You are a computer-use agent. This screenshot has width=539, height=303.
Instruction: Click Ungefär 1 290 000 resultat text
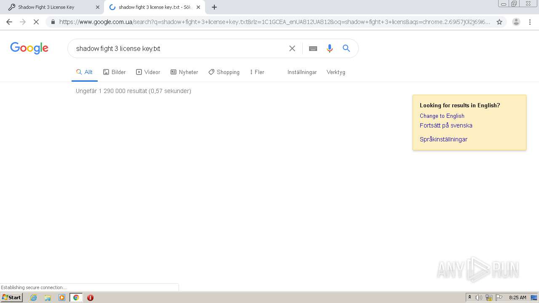[133, 91]
